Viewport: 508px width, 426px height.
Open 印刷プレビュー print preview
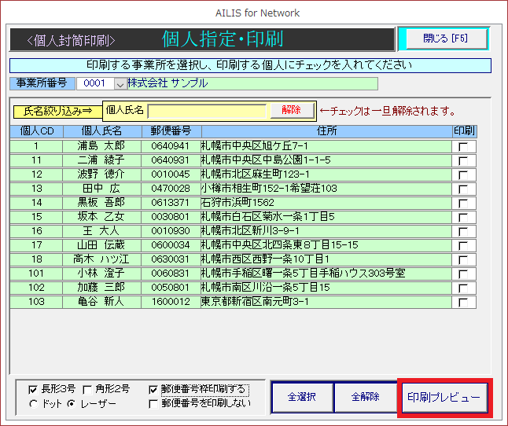tap(444, 398)
